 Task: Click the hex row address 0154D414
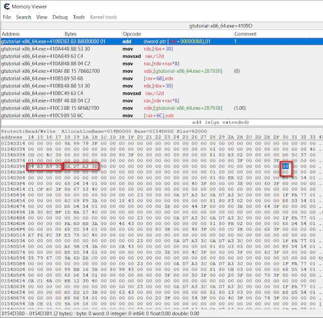click(13, 189)
